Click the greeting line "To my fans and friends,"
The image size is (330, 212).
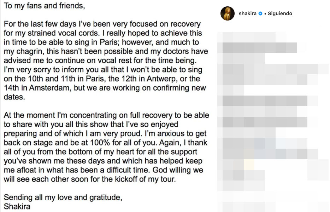tap(45, 6)
